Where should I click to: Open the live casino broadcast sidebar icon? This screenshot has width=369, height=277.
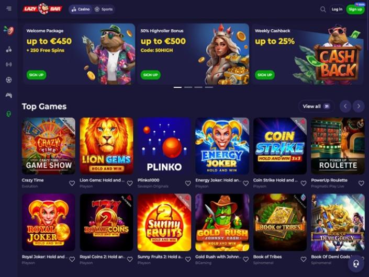[x=9, y=64]
